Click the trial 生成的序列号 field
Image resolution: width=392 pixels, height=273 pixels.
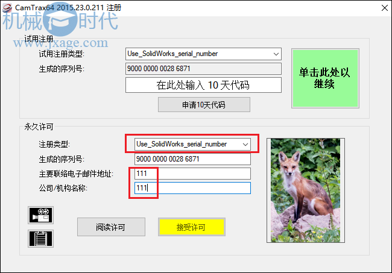[203, 69]
